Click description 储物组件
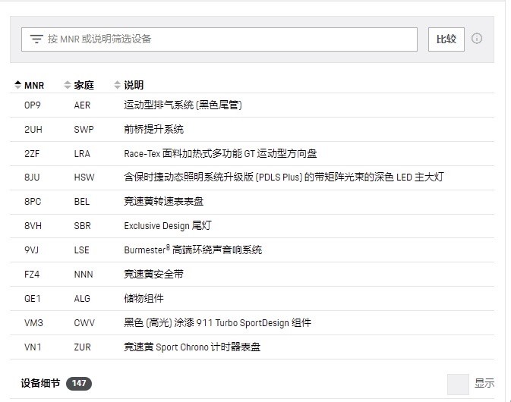This screenshot has width=511, height=402. tap(144, 299)
